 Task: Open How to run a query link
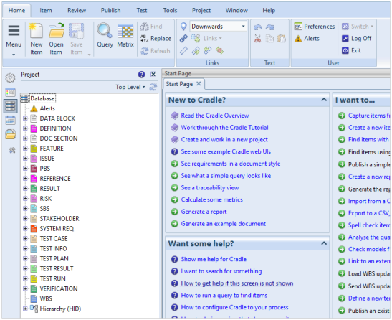pos(224,295)
